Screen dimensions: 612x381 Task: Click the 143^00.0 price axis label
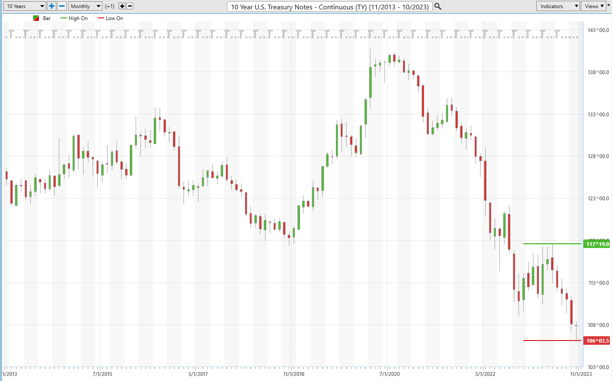click(x=598, y=30)
